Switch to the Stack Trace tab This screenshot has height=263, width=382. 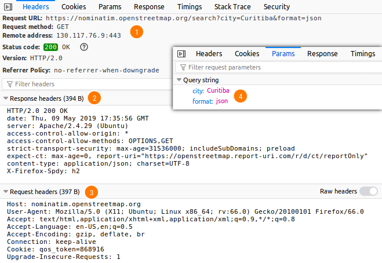pyautogui.click(x=231, y=7)
